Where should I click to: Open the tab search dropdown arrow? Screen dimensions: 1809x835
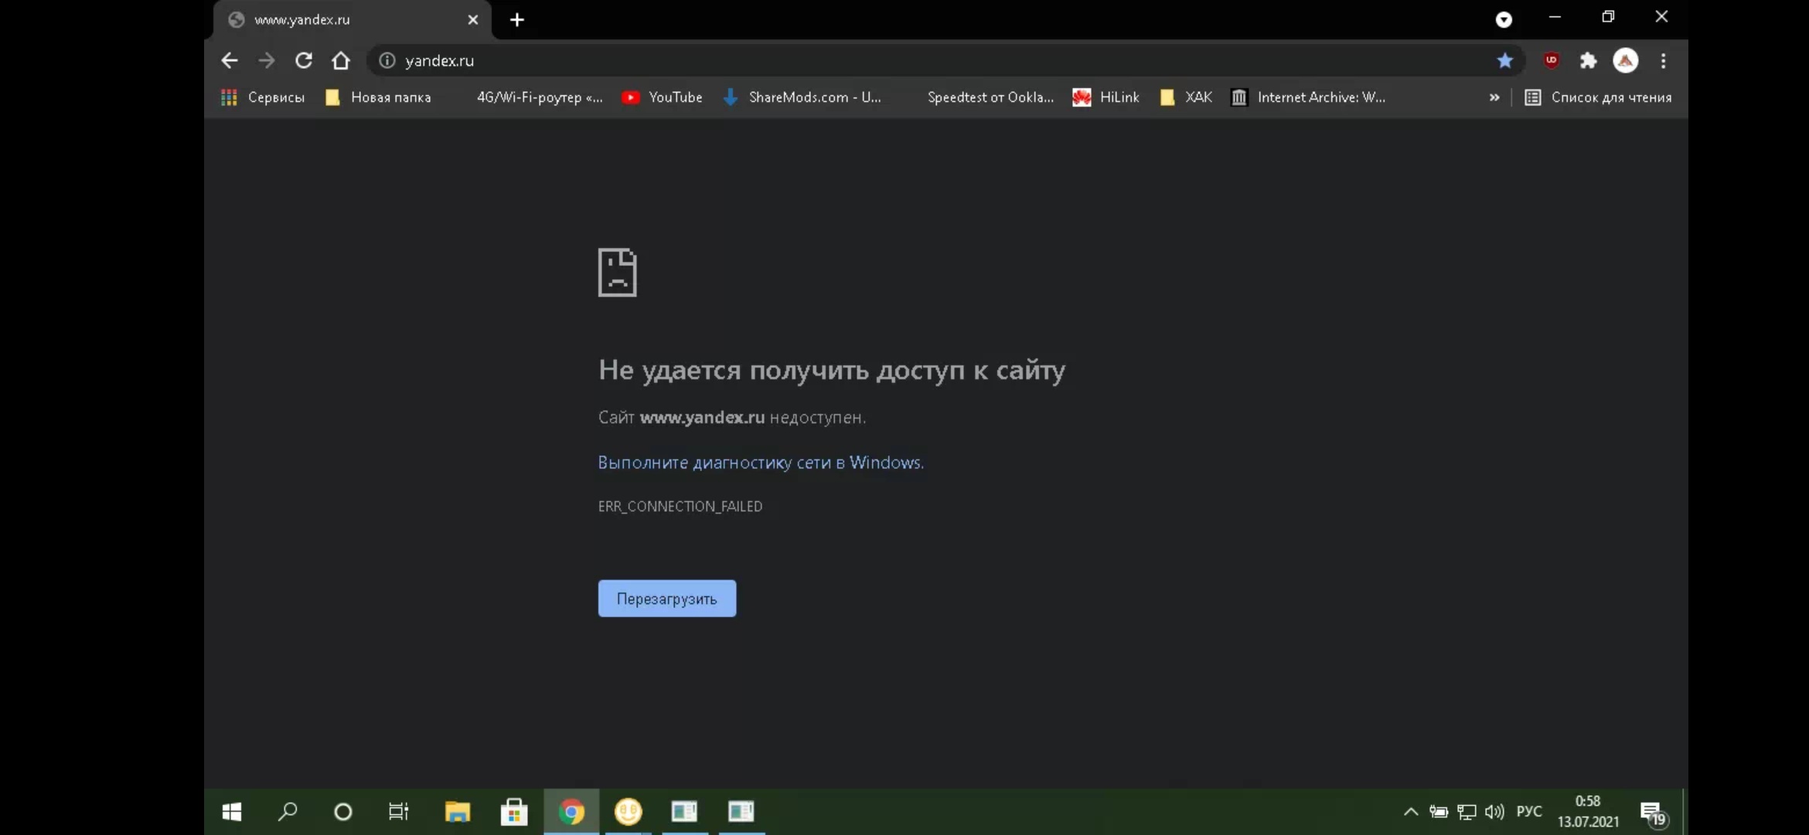click(x=1504, y=19)
